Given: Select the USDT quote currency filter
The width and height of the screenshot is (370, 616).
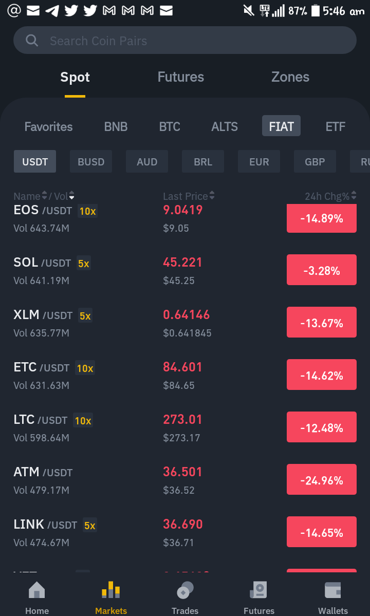Looking at the screenshot, I should [x=35, y=161].
